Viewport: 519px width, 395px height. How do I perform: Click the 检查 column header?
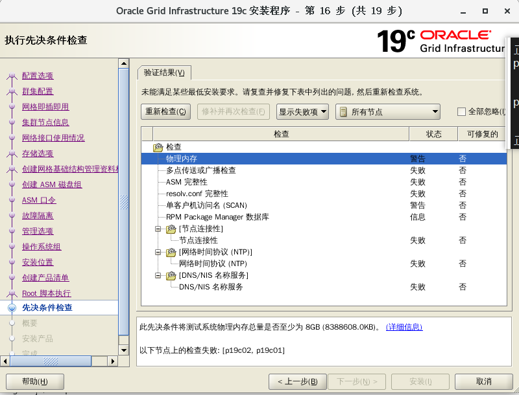281,134
